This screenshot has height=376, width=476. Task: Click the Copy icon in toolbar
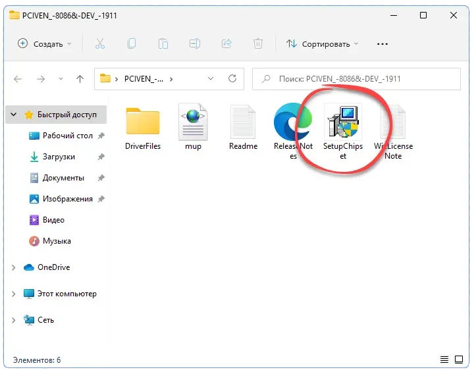point(132,43)
